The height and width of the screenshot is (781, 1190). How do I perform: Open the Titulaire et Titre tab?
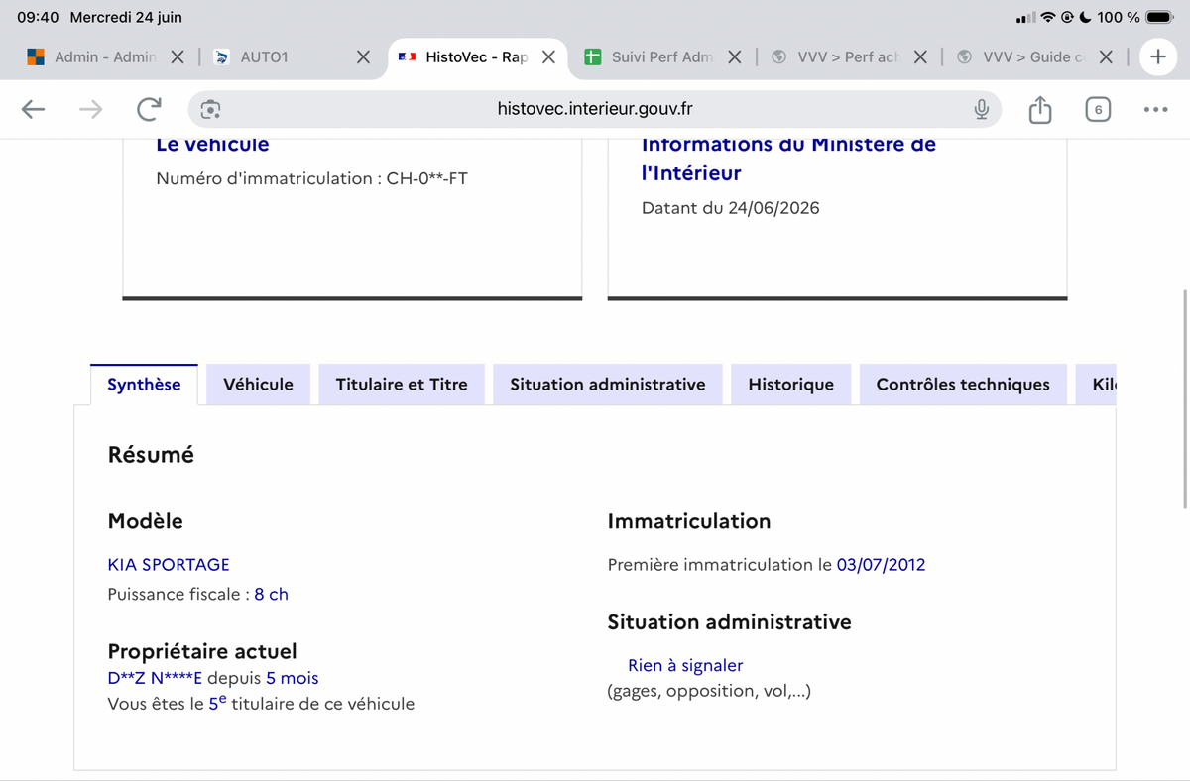coord(402,385)
